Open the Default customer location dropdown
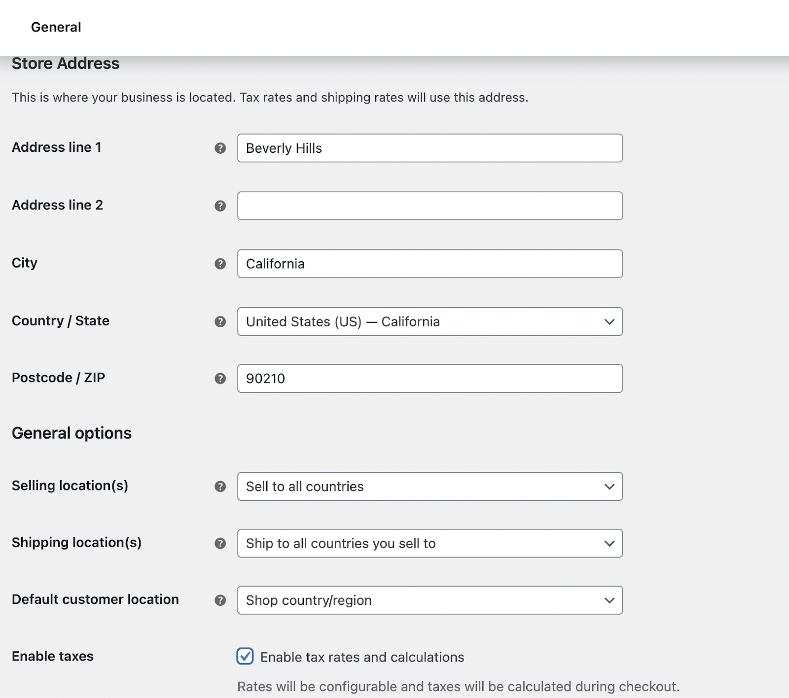 pos(610,600)
